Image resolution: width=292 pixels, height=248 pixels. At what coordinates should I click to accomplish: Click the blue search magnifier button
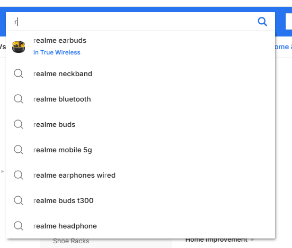point(262,22)
